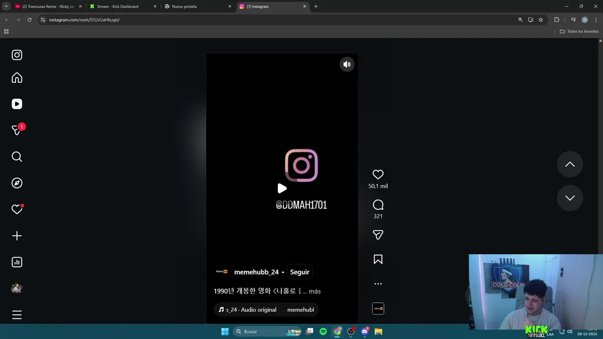
Task: Open Task View in taskbar
Action: click(310, 331)
